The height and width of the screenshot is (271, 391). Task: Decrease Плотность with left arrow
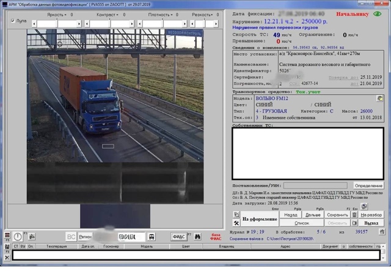140,24
